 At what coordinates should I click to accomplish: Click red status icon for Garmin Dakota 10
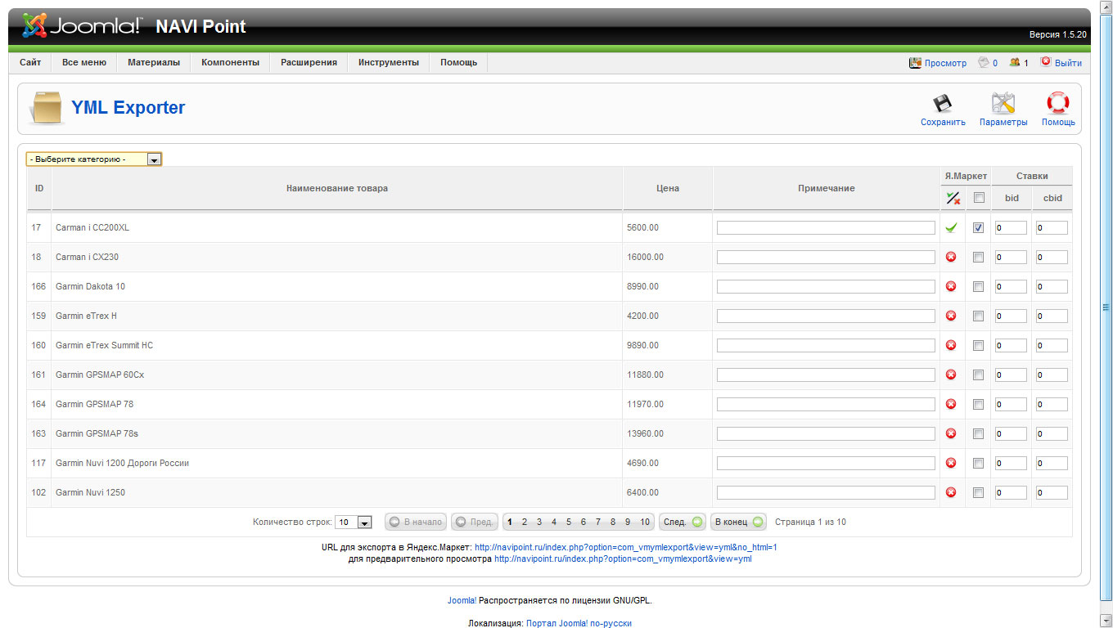coord(951,287)
